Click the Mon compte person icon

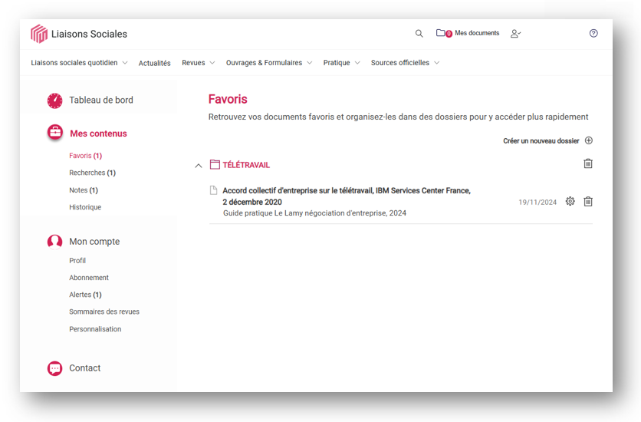point(54,242)
